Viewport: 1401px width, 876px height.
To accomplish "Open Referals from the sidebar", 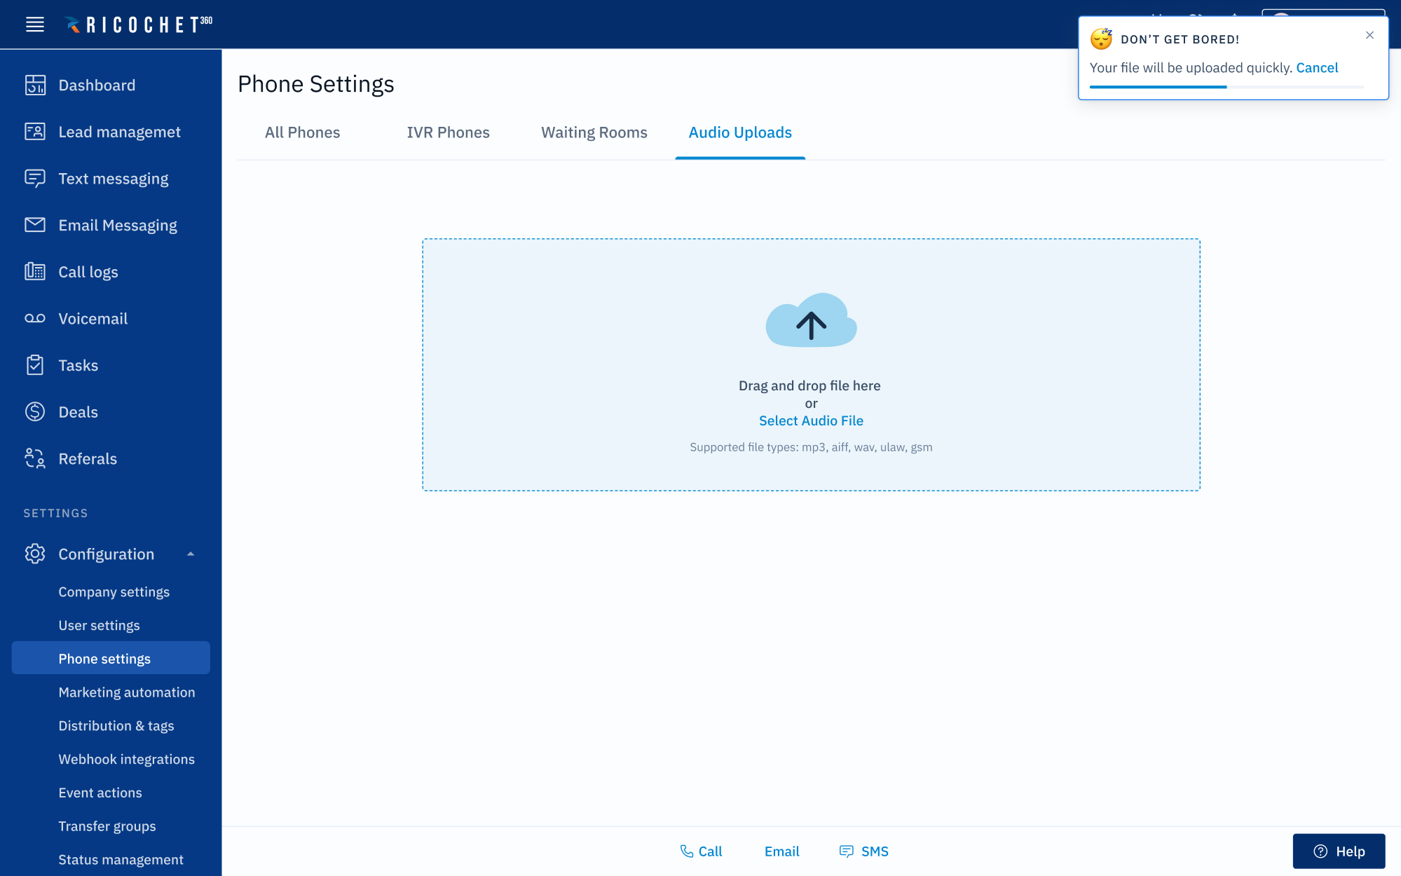I will point(87,459).
